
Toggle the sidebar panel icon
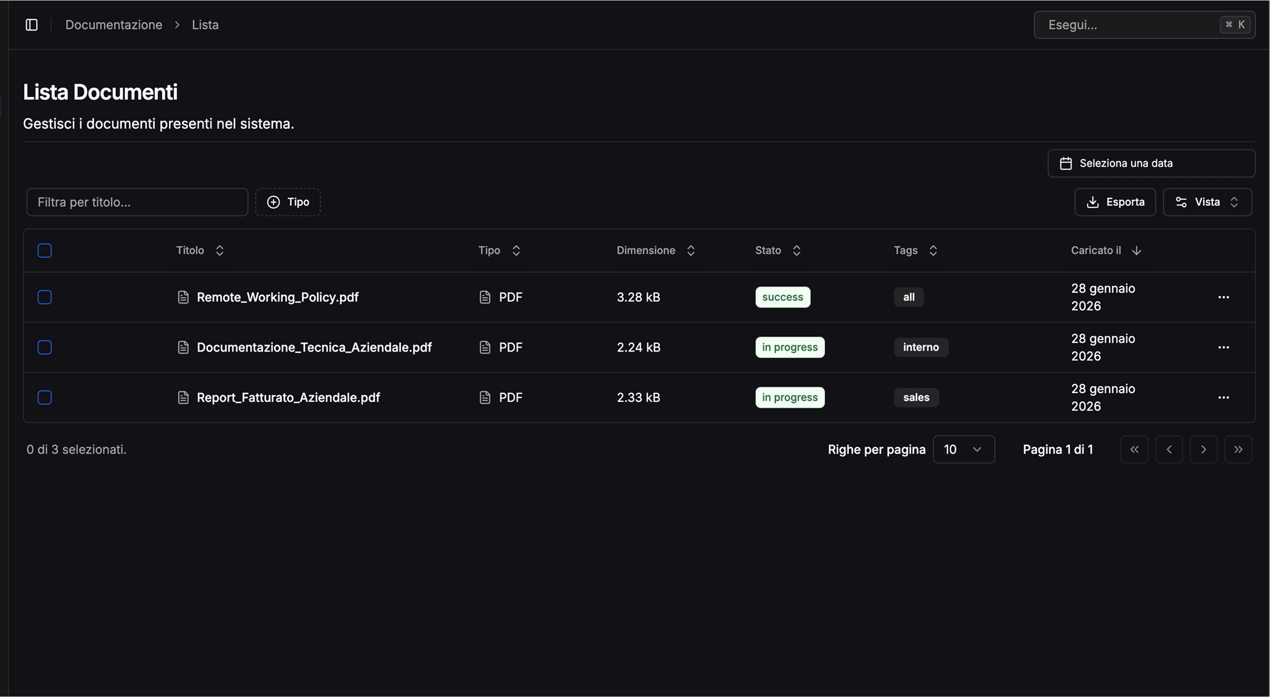(32, 24)
